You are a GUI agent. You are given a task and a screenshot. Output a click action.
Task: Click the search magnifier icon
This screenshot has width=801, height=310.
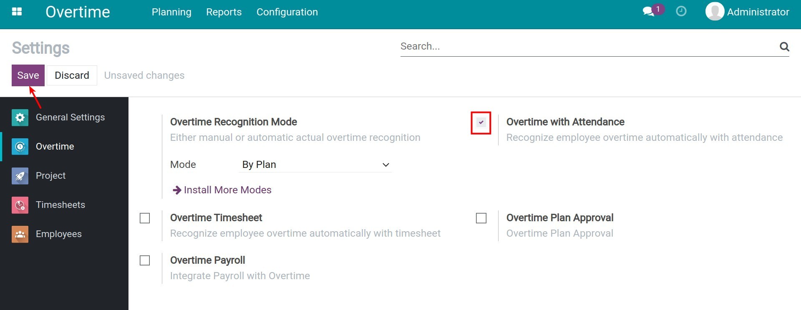(784, 47)
